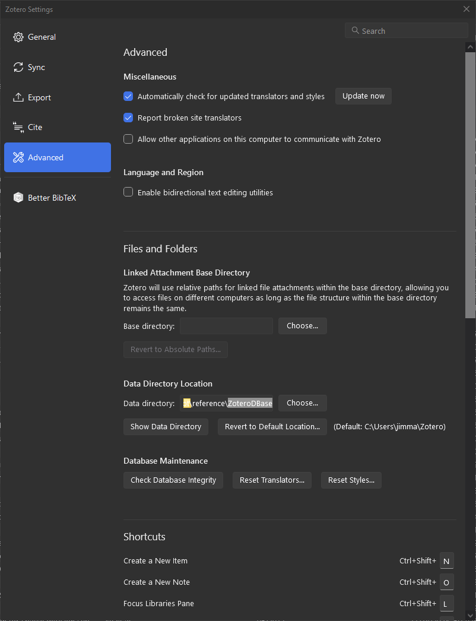
Task: Click the Cite quotation icon
Action: [18, 127]
